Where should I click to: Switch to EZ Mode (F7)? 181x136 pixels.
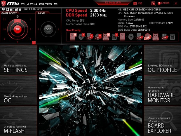coord(113,3)
